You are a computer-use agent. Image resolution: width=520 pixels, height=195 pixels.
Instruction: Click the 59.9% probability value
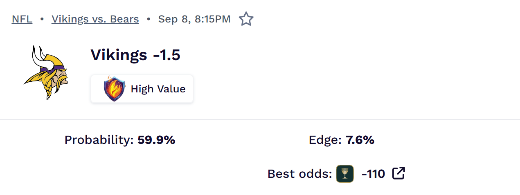click(x=156, y=140)
